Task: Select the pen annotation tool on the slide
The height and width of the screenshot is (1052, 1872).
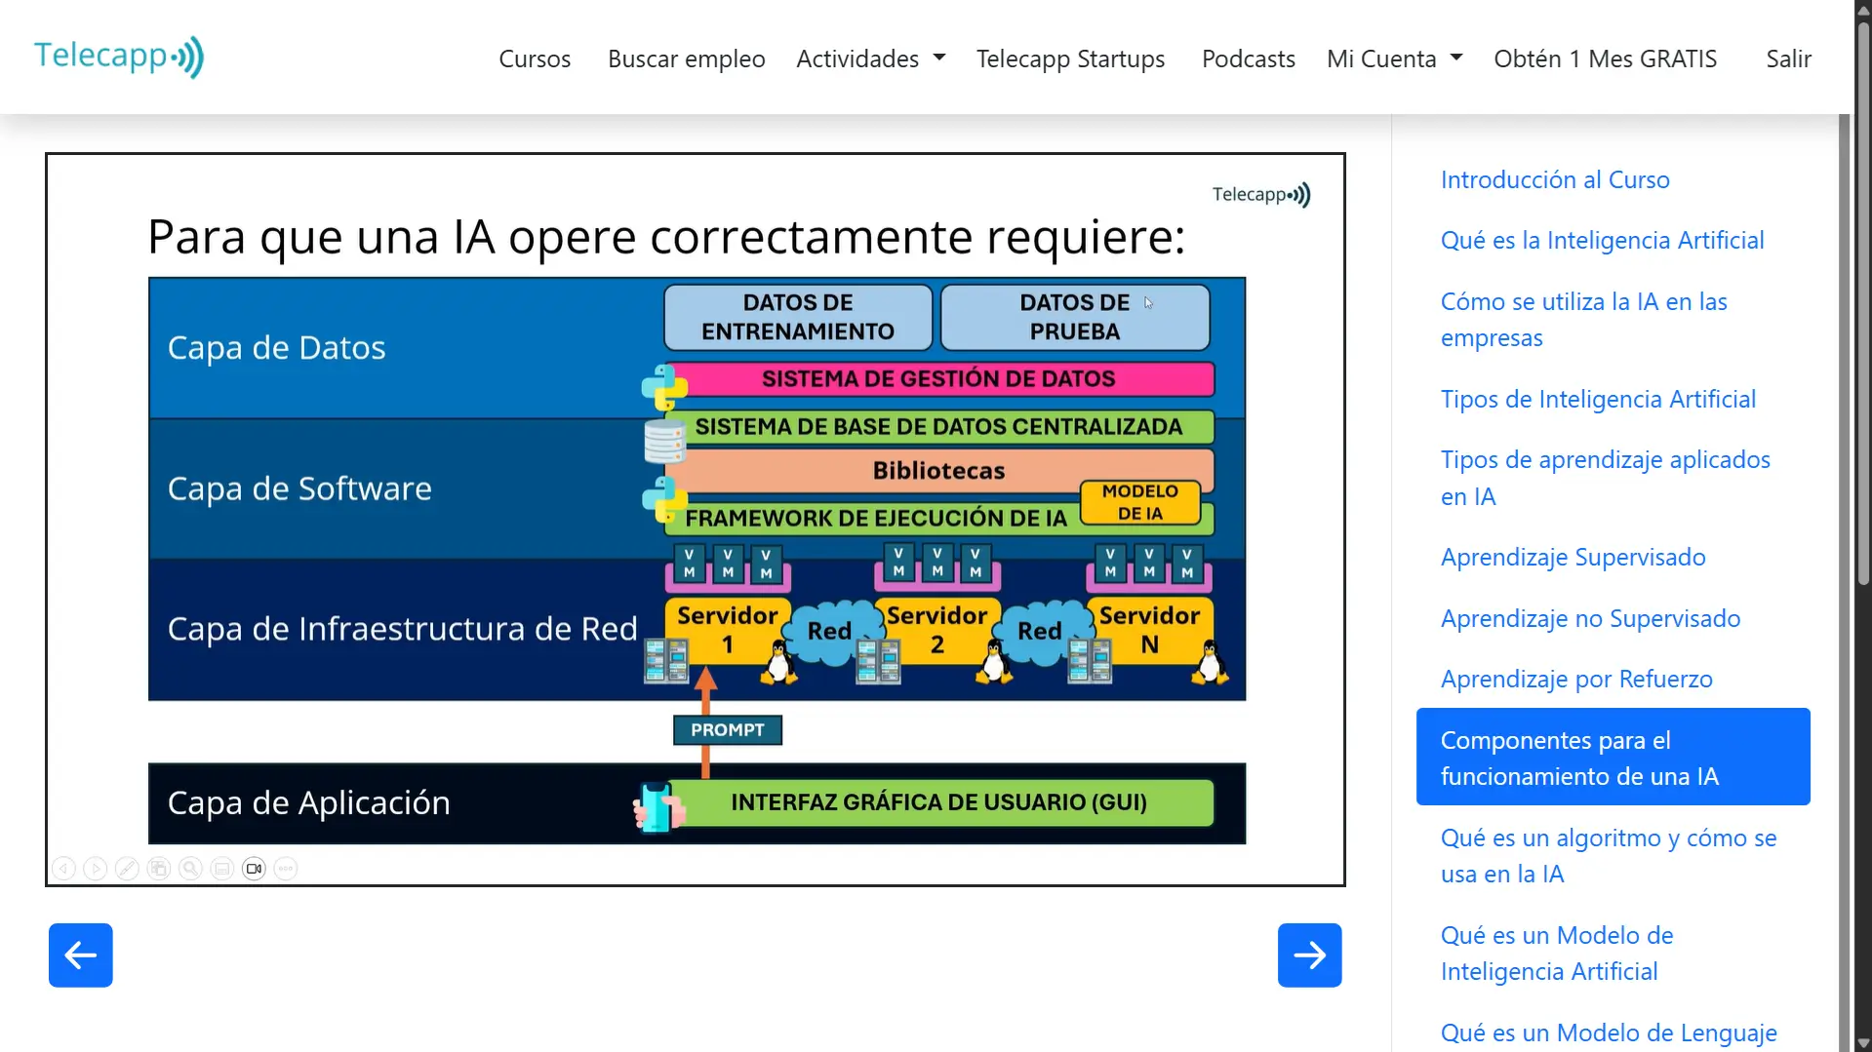Action: pos(127,868)
